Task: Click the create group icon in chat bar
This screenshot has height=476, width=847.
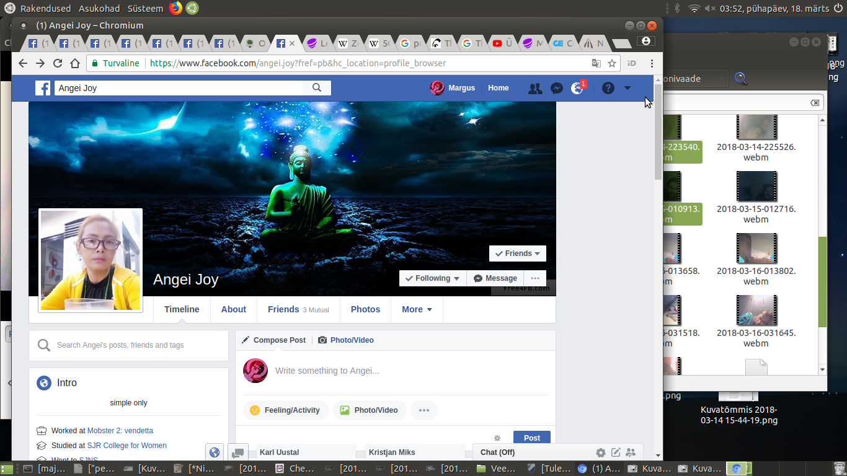Action: click(x=631, y=452)
